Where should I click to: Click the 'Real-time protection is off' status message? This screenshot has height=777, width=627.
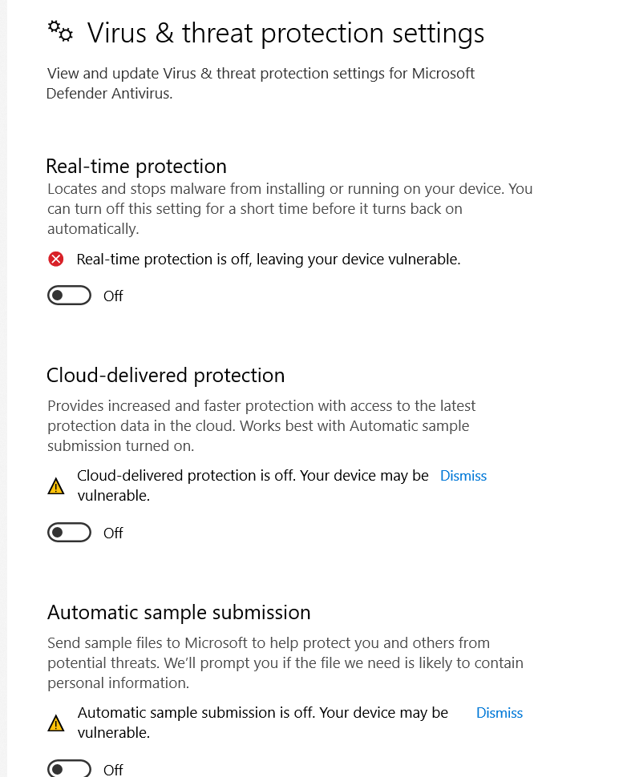click(x=269, y=260)
